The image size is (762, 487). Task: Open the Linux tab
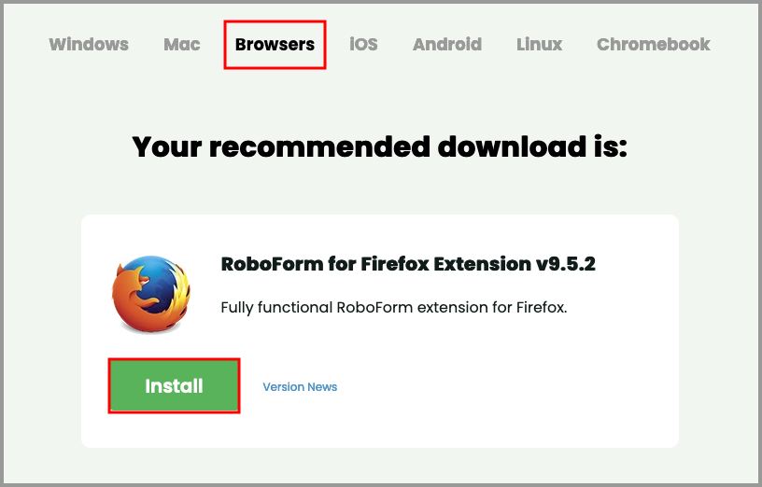[539, 45]
